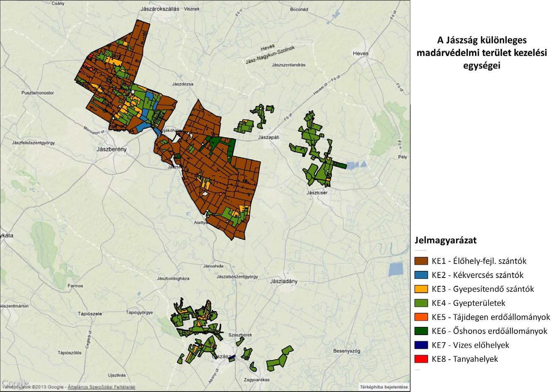This screenshot has width=554, height=392.
Task: Click the Jászdózsa town label
Action: click(x=182, y=84)
